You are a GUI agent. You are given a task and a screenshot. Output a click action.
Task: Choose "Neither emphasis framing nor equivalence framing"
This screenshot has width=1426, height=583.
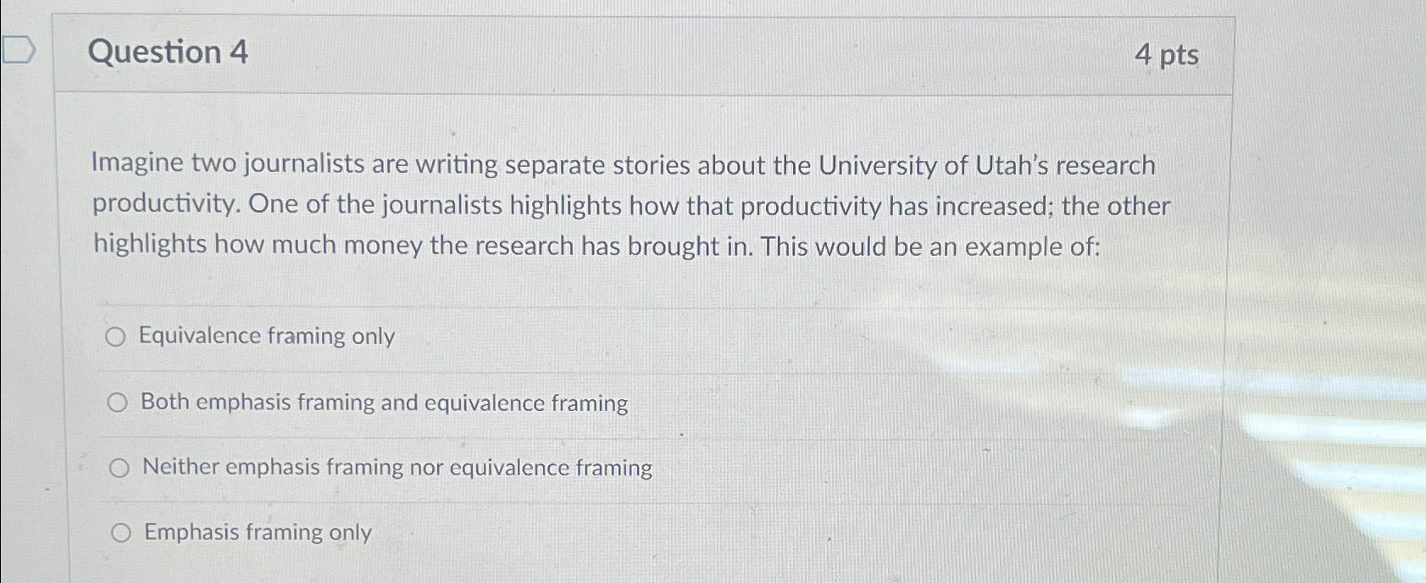click(121, 467)
